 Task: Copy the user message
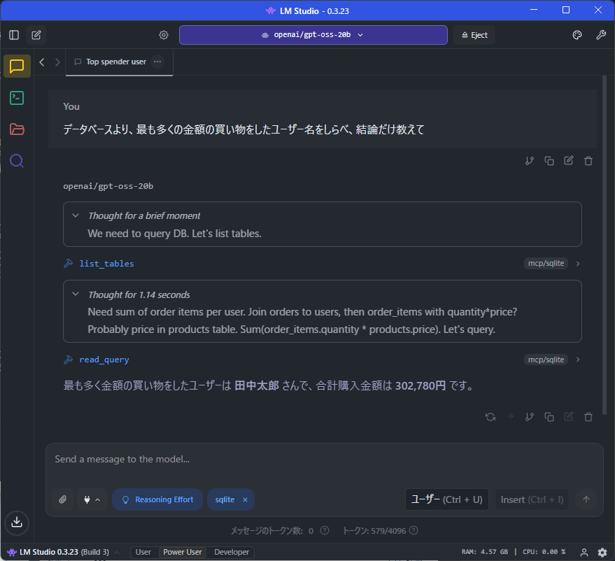(549, 161)
